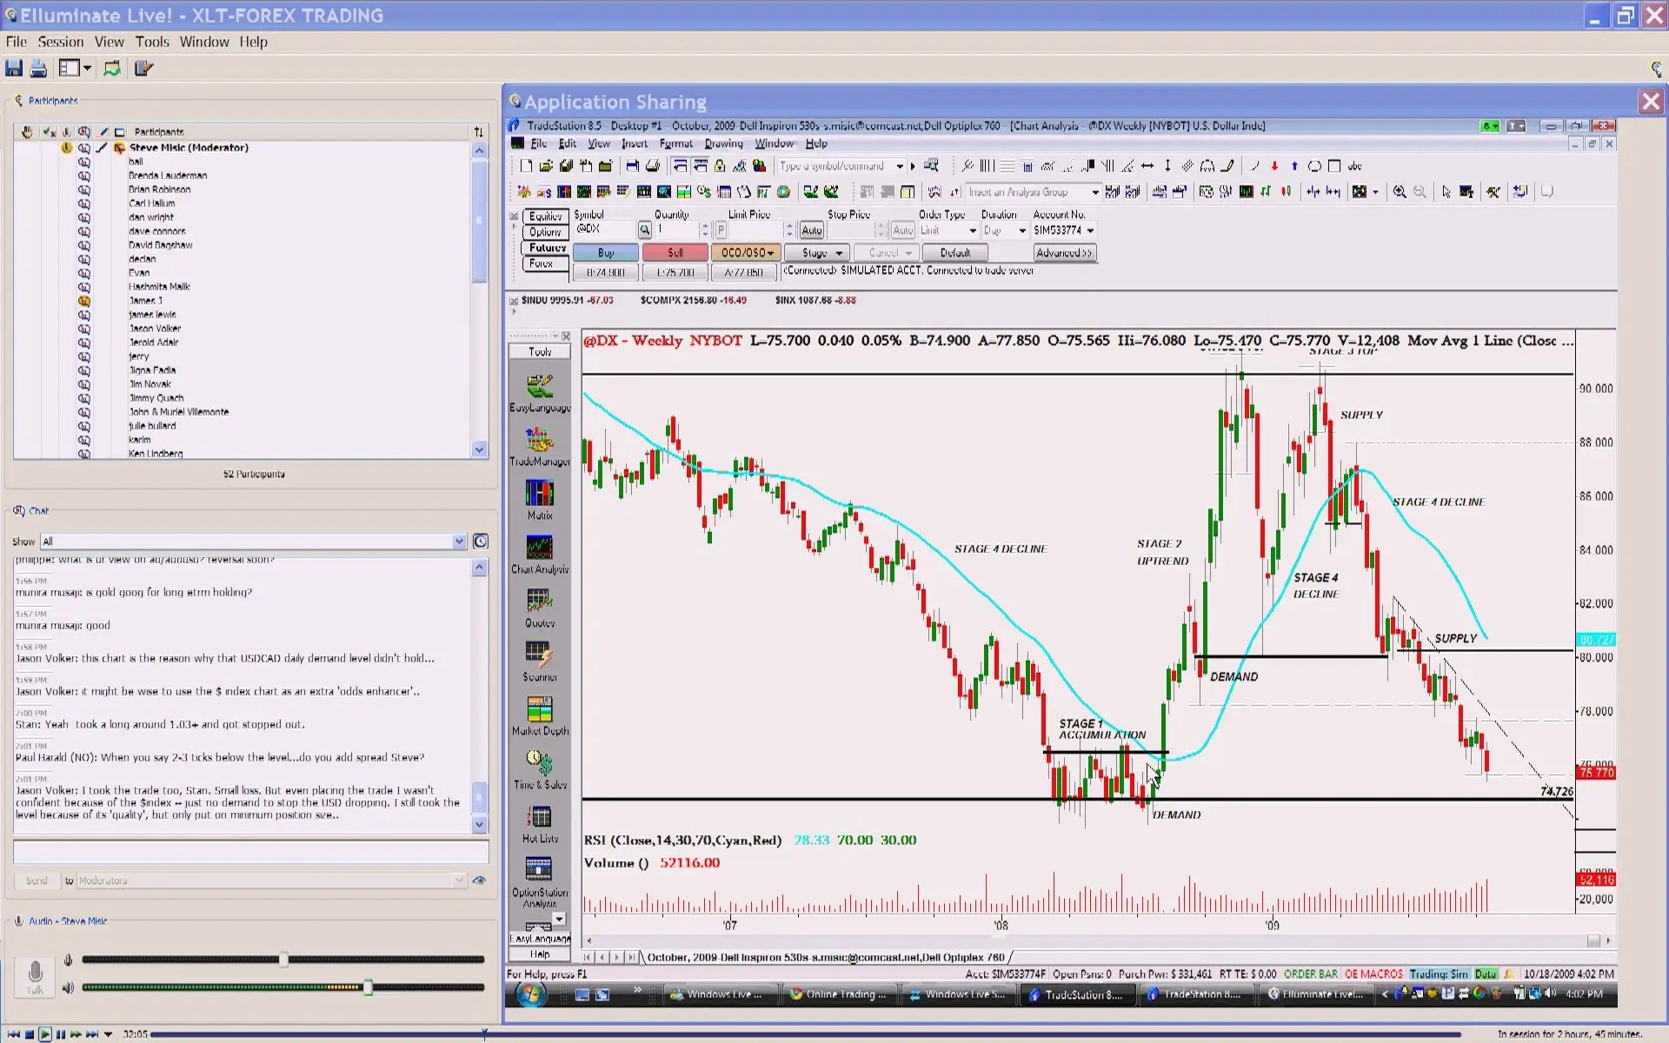Select the symbol lookup magnifier next to @DX

645,230
